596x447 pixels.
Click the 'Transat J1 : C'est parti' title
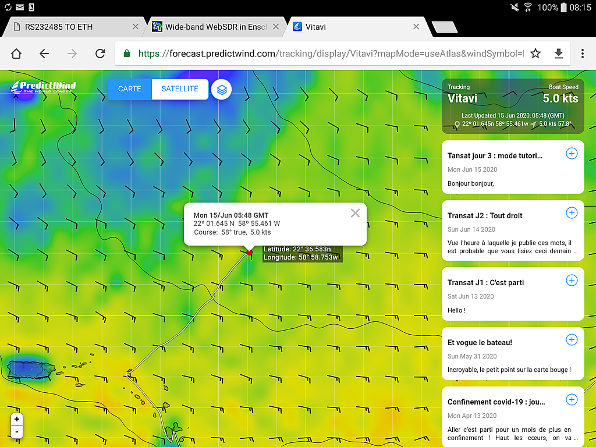(x=485, y=282)
